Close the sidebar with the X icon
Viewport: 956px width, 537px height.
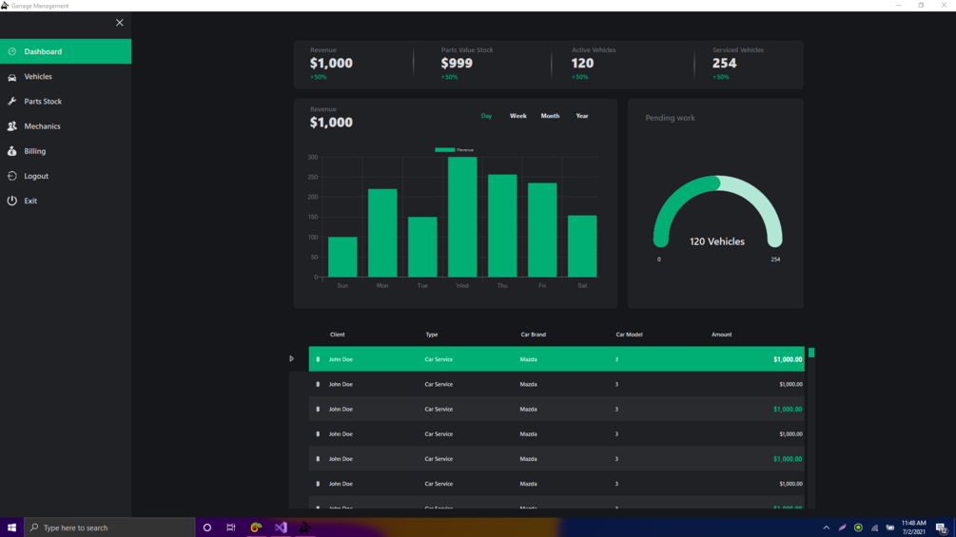pyautogui.click(x=120, y=23)
